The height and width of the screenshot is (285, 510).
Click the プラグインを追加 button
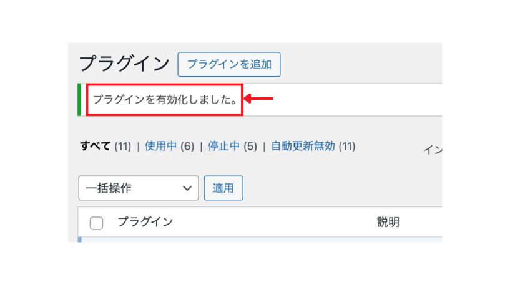[x=229, y=64]
